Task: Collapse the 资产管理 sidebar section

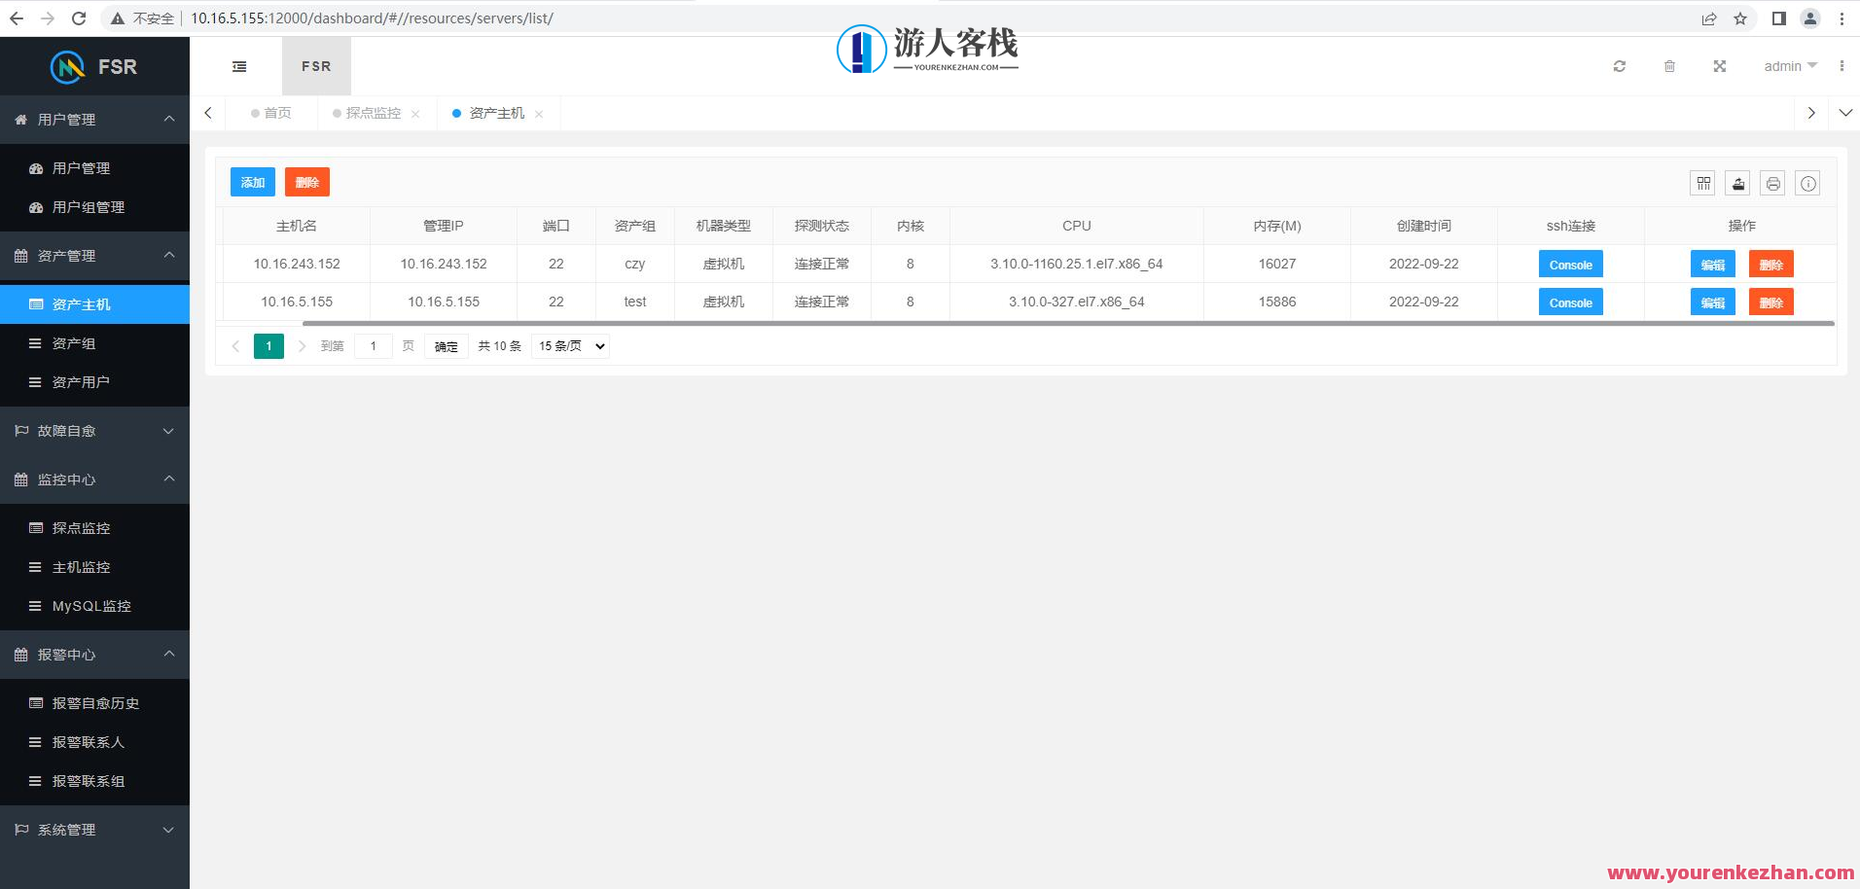Action: pyautogui.click(x=94, y=256)
